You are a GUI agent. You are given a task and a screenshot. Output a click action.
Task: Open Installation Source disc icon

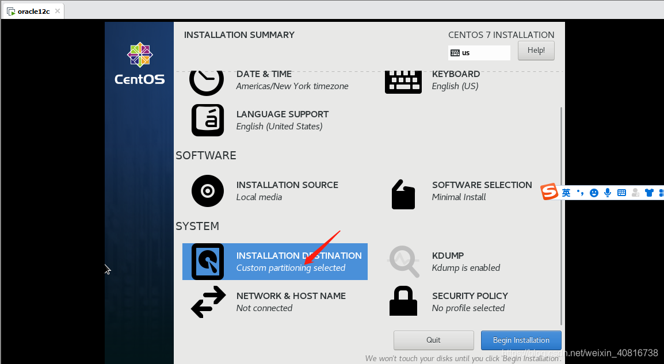tap(208, 191)
